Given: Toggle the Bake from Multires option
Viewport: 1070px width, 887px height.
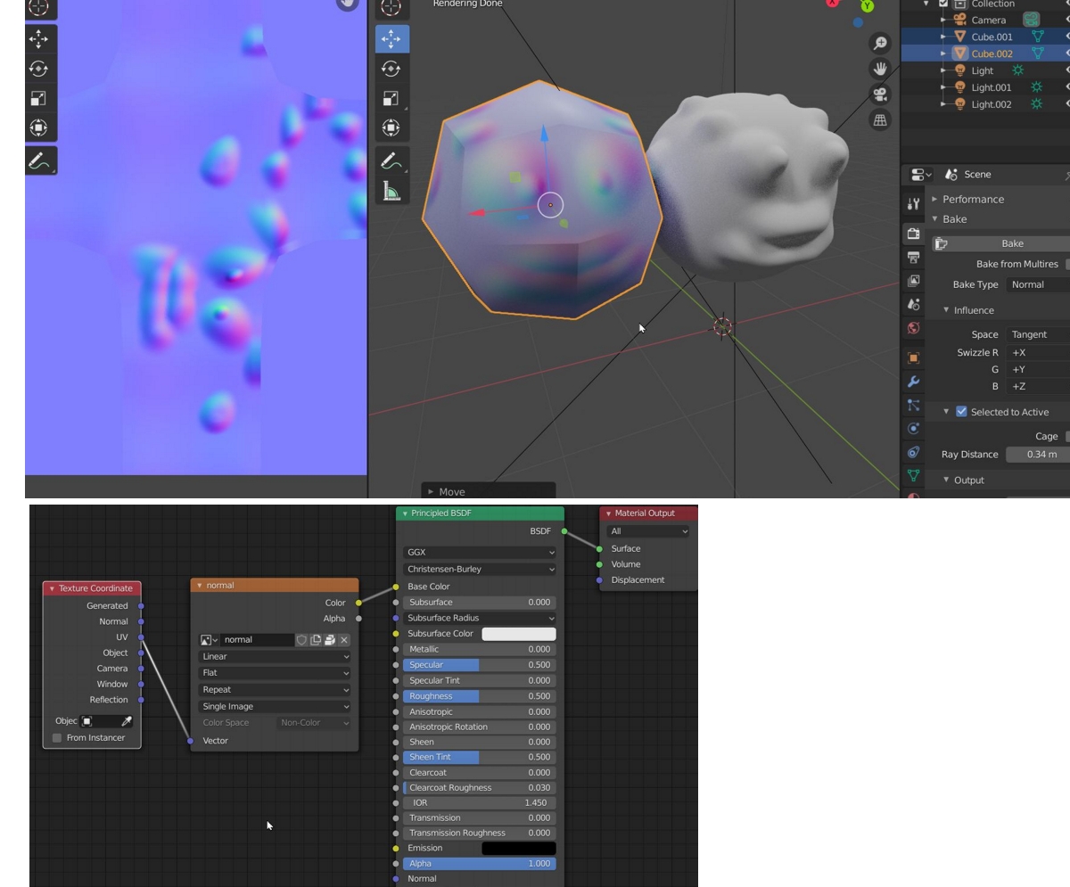Looking at the screenshot, I should click(x=1065, y=263).
